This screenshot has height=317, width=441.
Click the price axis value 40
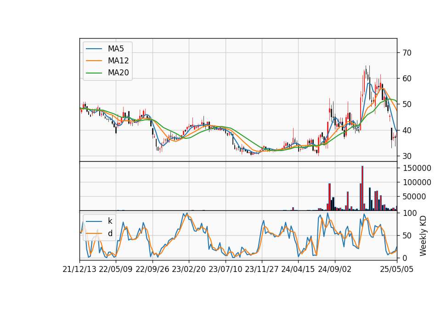[407, 130]
